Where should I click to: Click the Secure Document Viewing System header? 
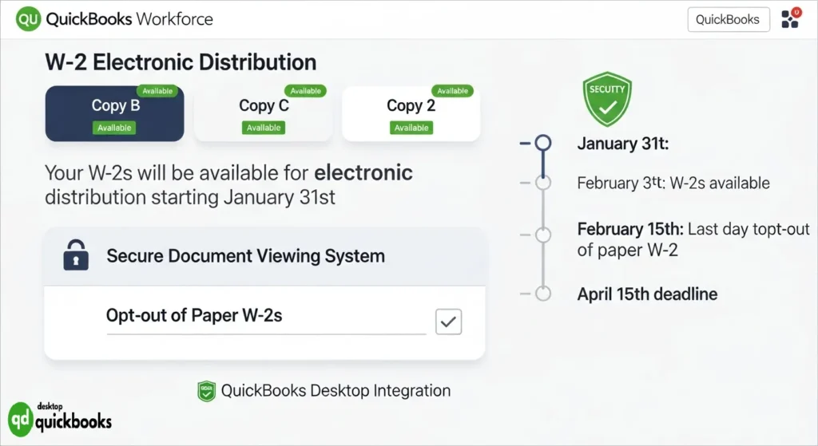(245, 256)
